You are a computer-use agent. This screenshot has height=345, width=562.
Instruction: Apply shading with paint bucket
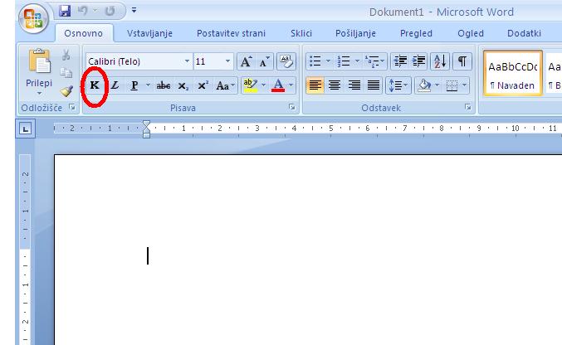(424, 85)
